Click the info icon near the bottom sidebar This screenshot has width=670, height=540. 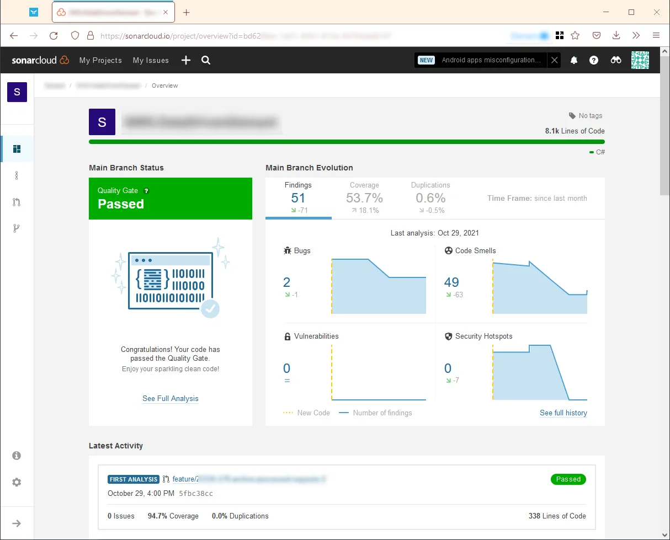pos(17,455)
